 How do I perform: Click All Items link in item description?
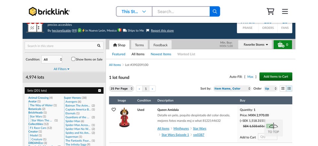[163, 128]
